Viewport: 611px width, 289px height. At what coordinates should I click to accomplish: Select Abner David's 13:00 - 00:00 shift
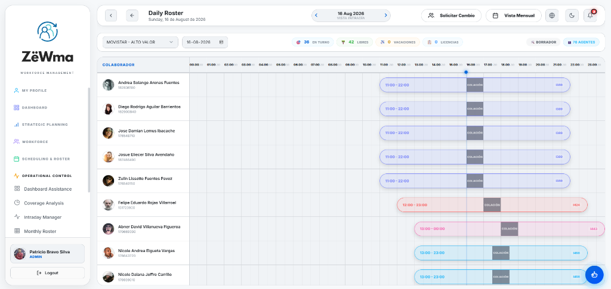[510, 229]
